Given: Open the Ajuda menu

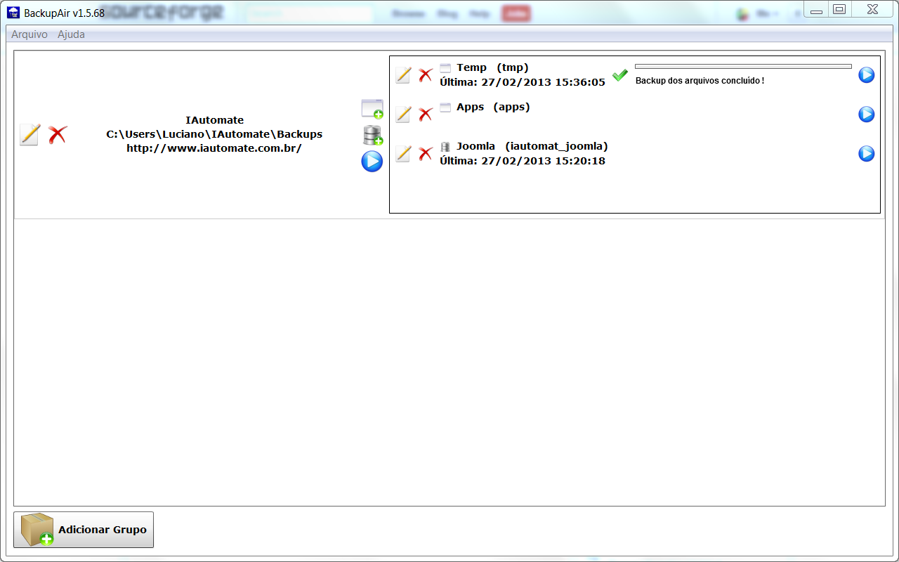Looking at the screenshot, I should click(71, 34).
